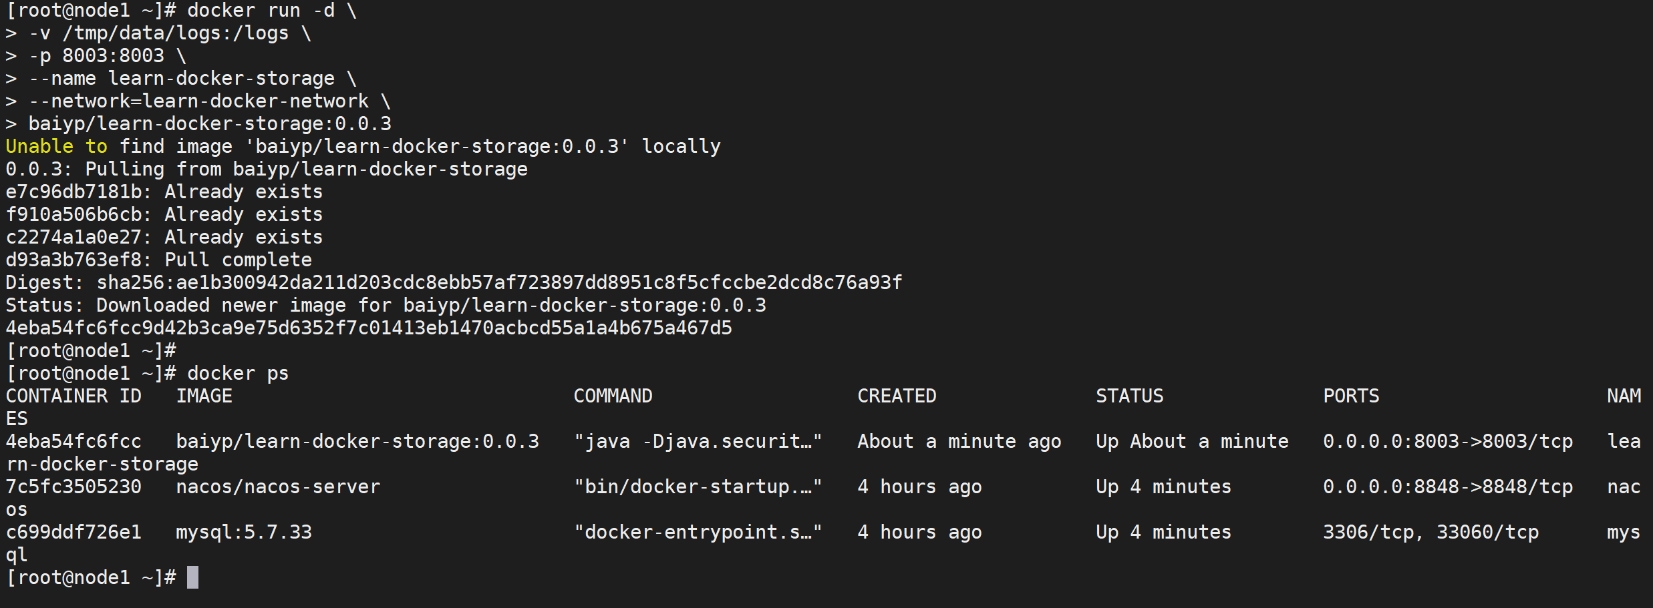The height and width of the screenshot is (608, 1653).
Task: Click the sha256 digest line
Action: (x=454, y=282)
